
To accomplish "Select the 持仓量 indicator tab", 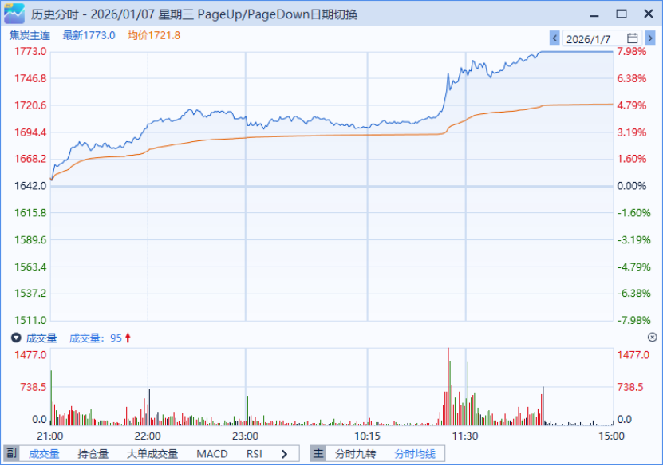I will [93, 454].
